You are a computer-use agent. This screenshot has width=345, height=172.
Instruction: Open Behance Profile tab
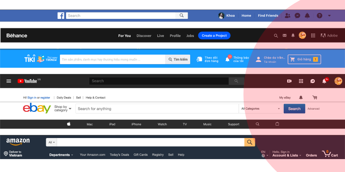(x=175, y=36)
